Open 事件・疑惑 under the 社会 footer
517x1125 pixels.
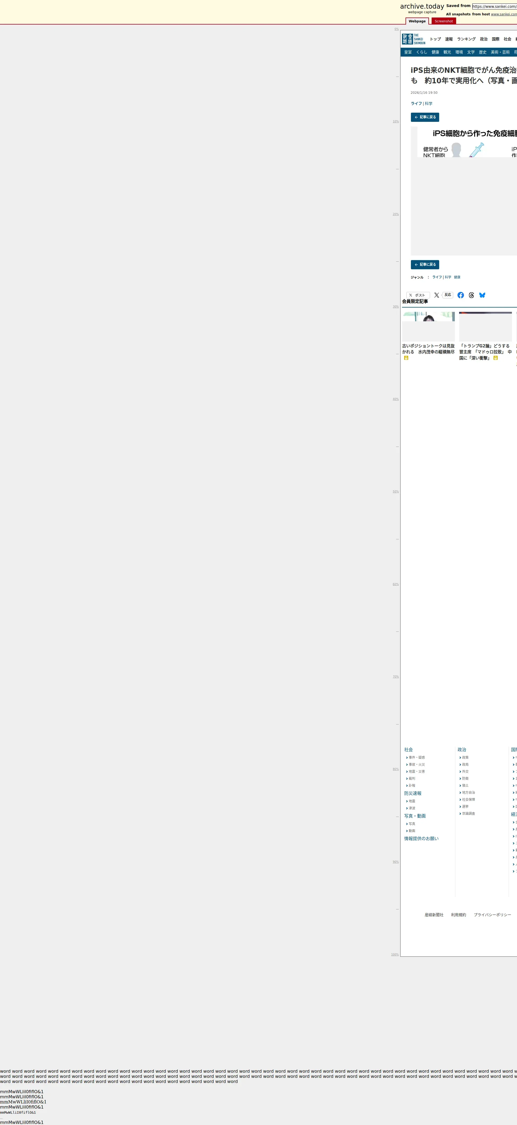click(x=416, y=758)
